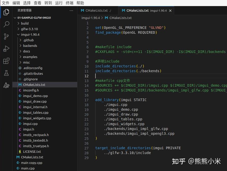This screenshot has width=227, height=171.
Task: Open the CMake Tools sidebar view
Action: pyautogui.click(x=6, y=85)
